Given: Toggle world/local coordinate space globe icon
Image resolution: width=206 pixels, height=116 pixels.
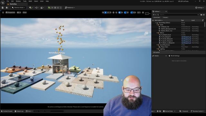Looking at the screenshot, I should (114, 13).
